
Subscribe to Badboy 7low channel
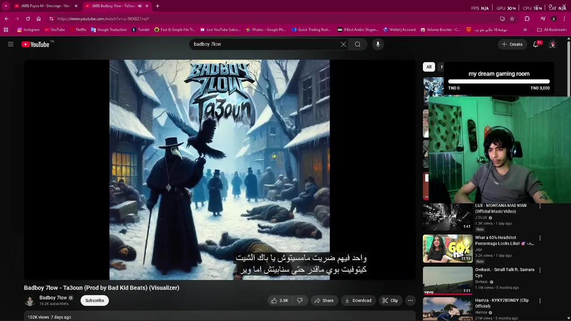coord(95,300)
